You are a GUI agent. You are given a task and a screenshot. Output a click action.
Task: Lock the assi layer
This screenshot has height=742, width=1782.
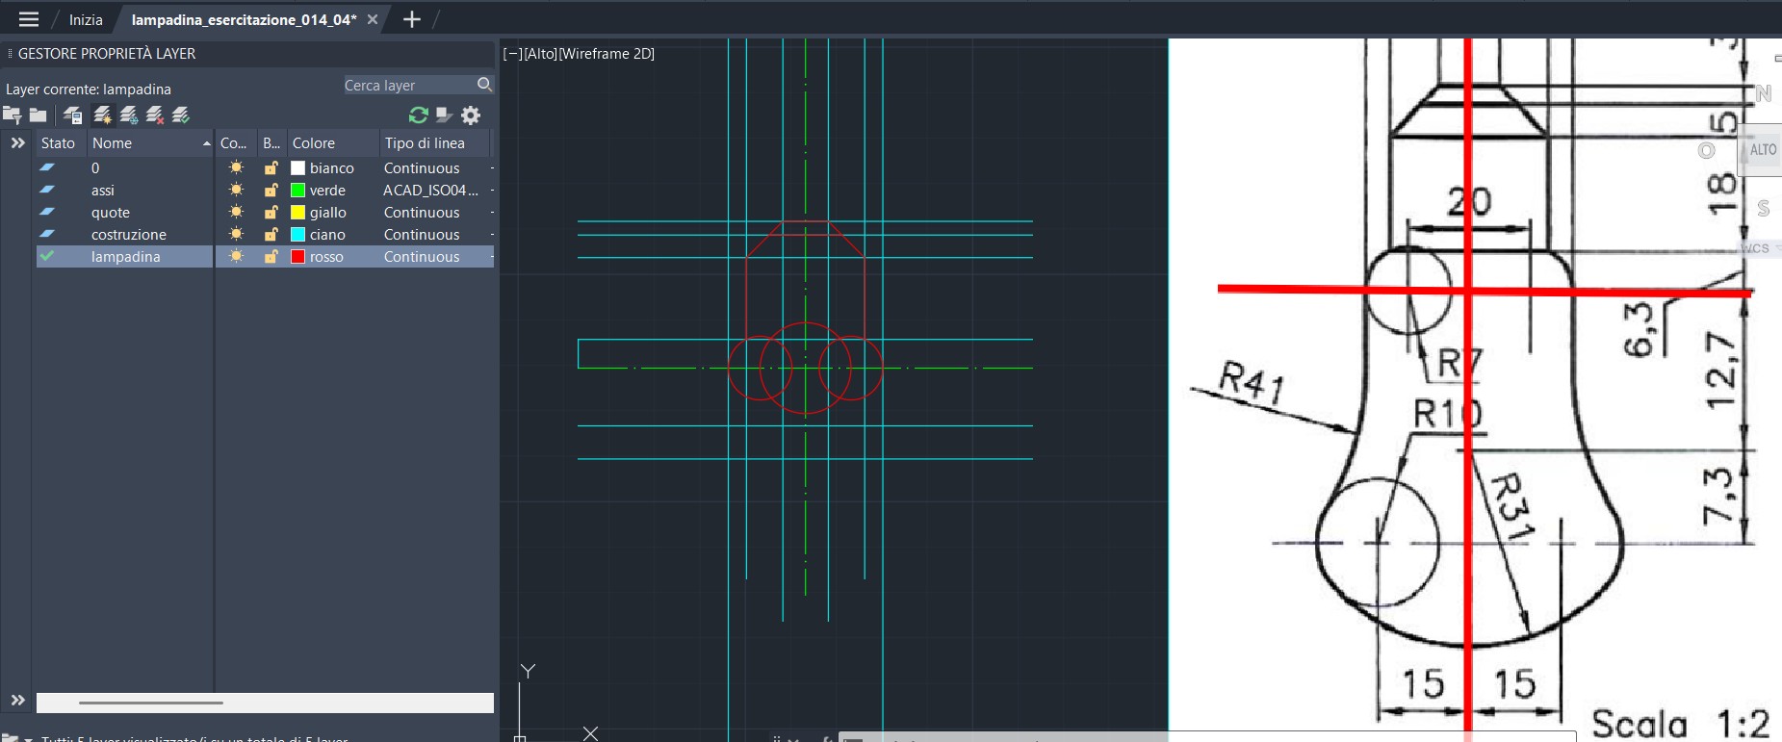[x=271, y=191]
